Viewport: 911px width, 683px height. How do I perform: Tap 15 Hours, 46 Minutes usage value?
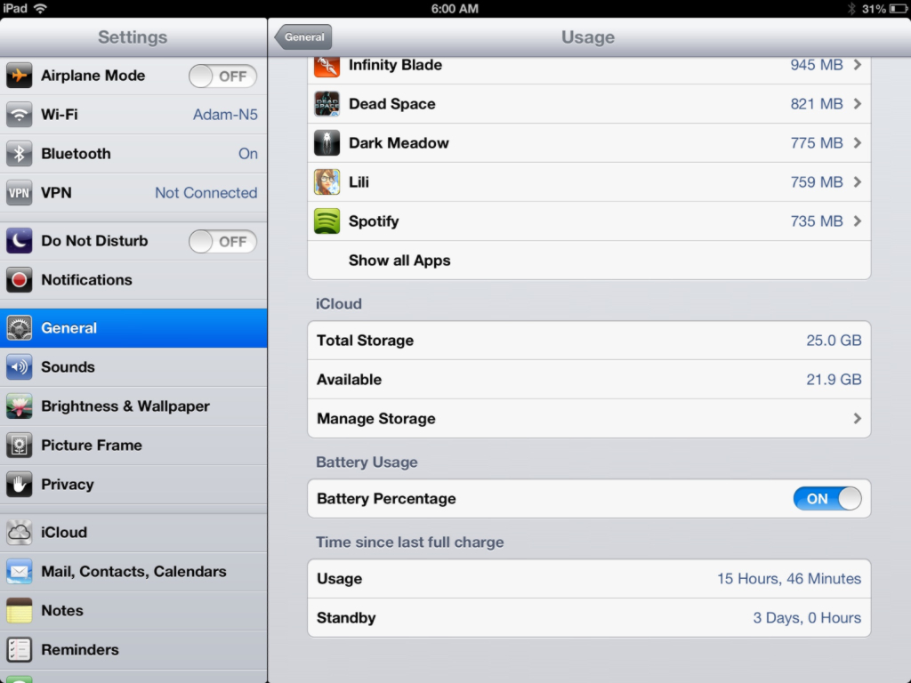click(x=789, y=578)
